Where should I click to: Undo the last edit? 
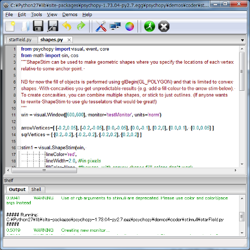pyautogui.click(x=67, y=26)
